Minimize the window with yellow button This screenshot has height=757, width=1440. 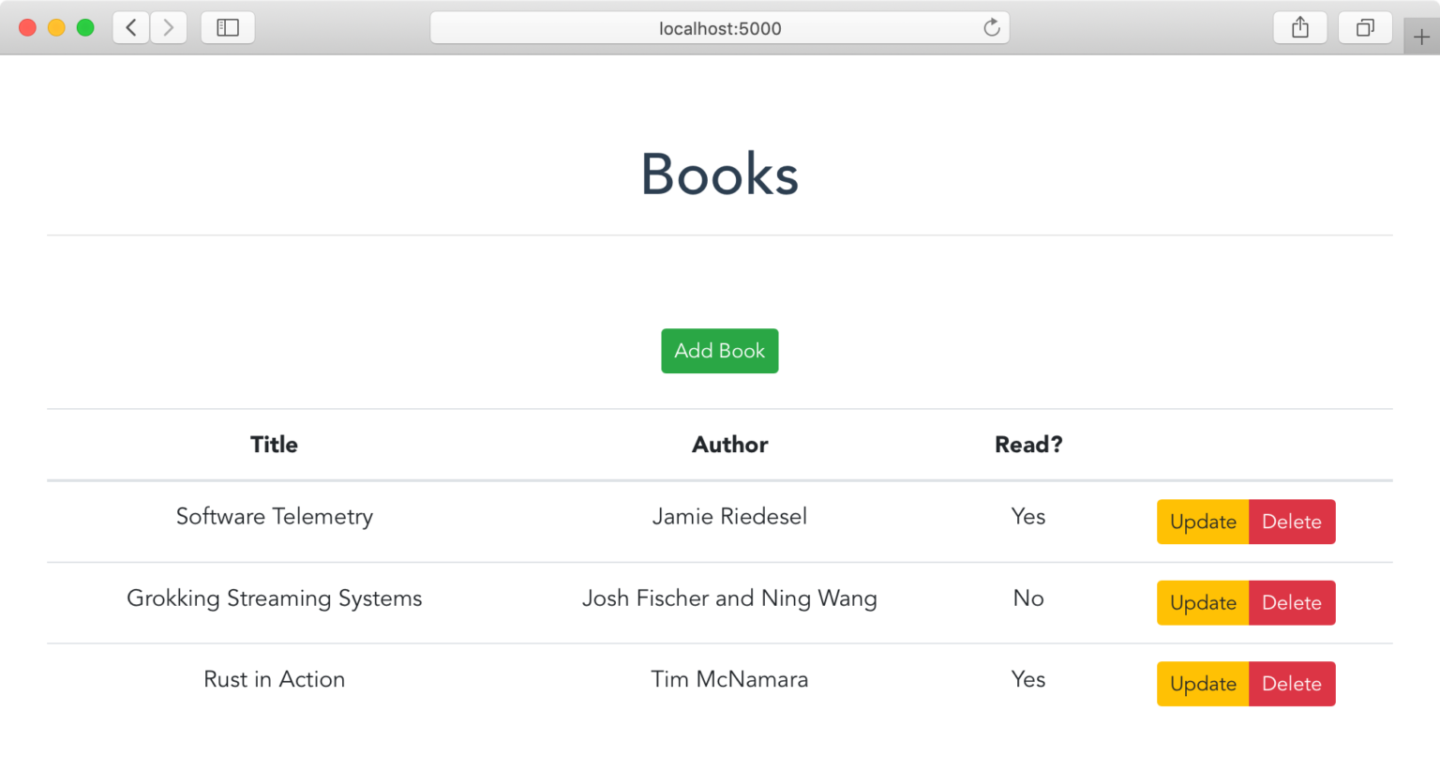(x=56, y=28)
